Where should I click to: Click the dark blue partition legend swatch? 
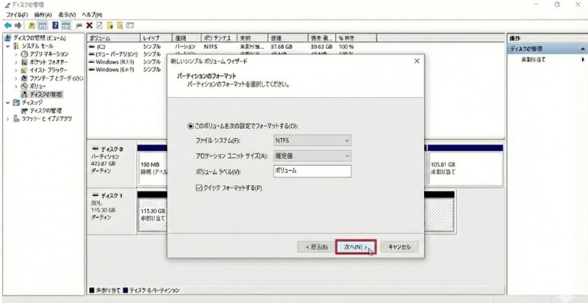[126, 291]
